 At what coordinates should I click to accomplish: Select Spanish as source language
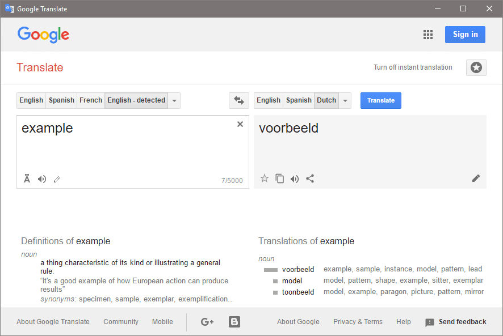coord(61,101)
